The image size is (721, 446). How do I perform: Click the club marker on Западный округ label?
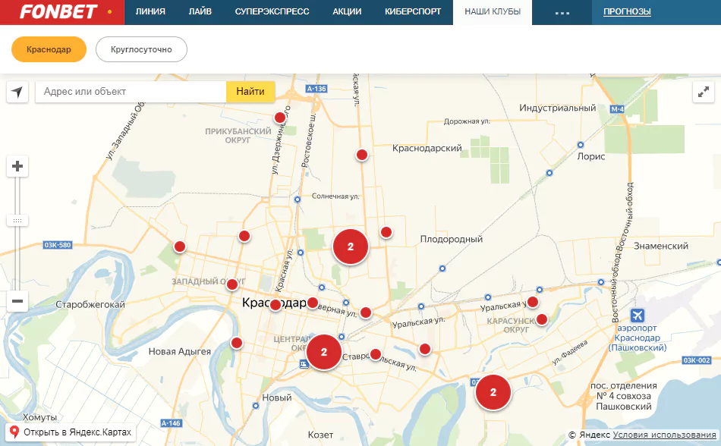[232, 284]
